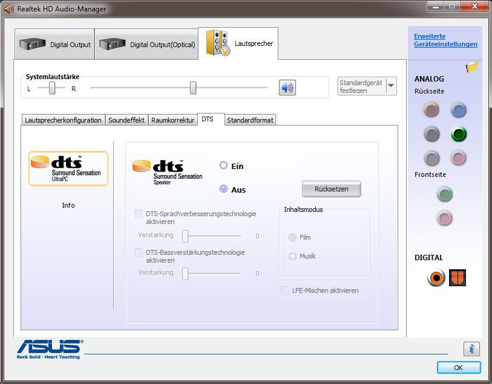Open the Standardformat tab

coord(250,120)
